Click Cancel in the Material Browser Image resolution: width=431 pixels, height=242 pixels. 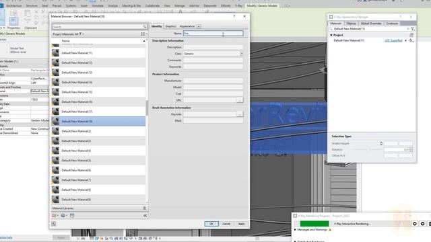coord(226,224)
